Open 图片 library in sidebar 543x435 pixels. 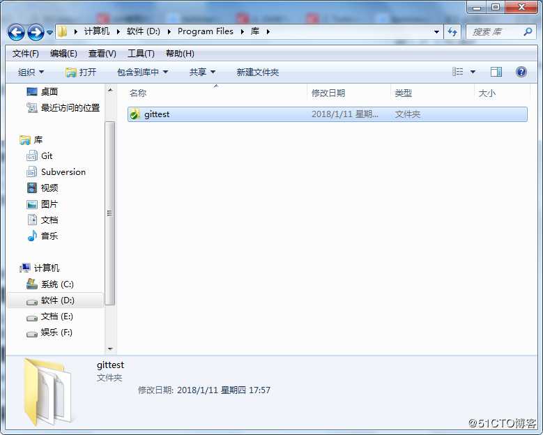coord(42,204)
